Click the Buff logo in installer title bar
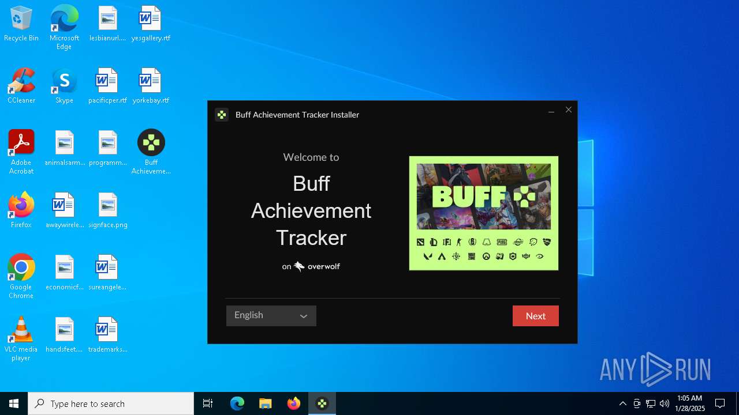739x415 pixels. 222,115
